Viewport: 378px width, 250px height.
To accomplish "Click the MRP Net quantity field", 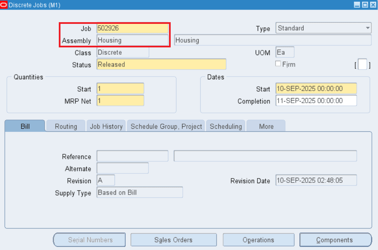I will (x=120, y=101).
